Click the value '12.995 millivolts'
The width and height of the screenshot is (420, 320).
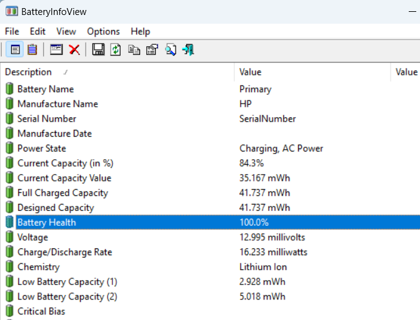tap(272, 238)
